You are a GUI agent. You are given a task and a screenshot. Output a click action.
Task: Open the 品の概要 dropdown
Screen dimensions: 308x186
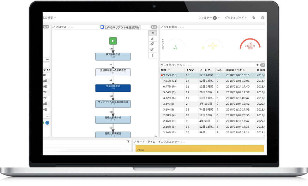(x=49, y=18)
